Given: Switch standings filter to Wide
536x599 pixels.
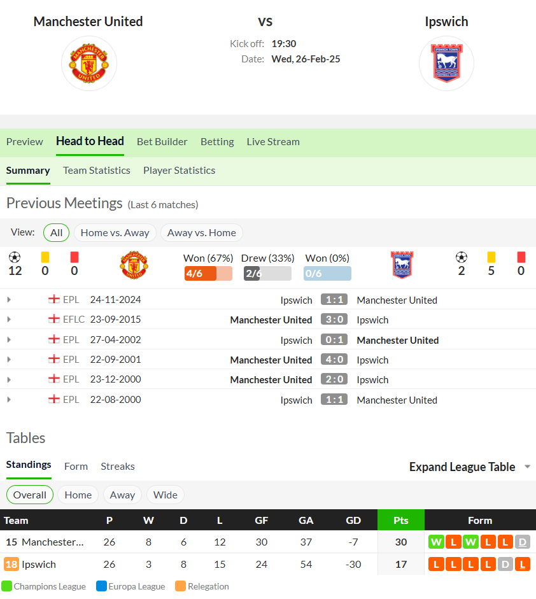Looking at the screenshot, I should click(x=166, y=495).
